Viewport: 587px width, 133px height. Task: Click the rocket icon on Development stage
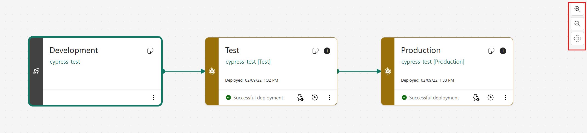(36, 71)
